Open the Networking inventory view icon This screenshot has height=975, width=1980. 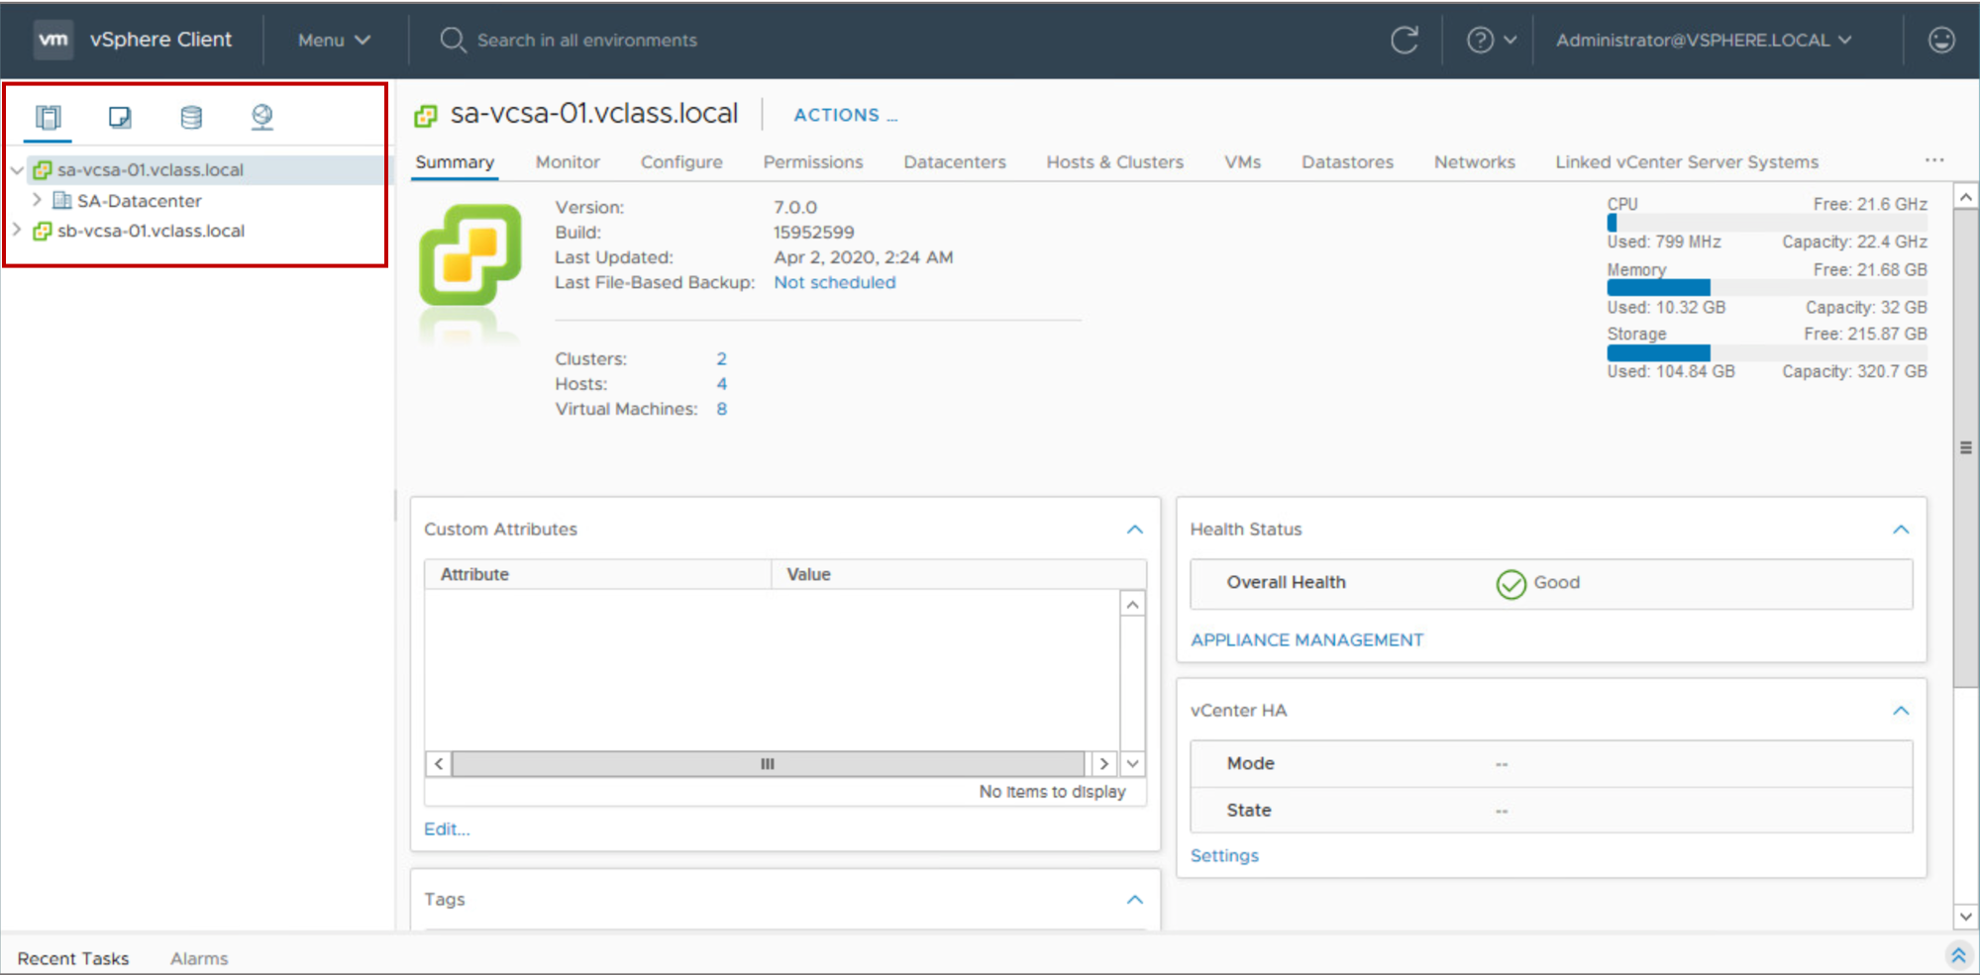[261, 117]
